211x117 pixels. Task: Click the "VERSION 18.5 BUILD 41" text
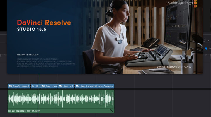[x=28, y=54]
